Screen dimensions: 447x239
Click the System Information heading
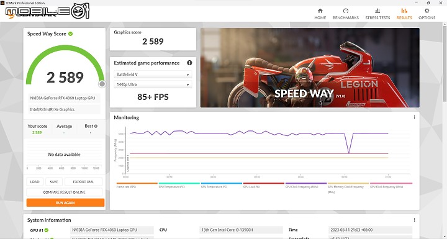pyautogui.click(x=49, y=220)
